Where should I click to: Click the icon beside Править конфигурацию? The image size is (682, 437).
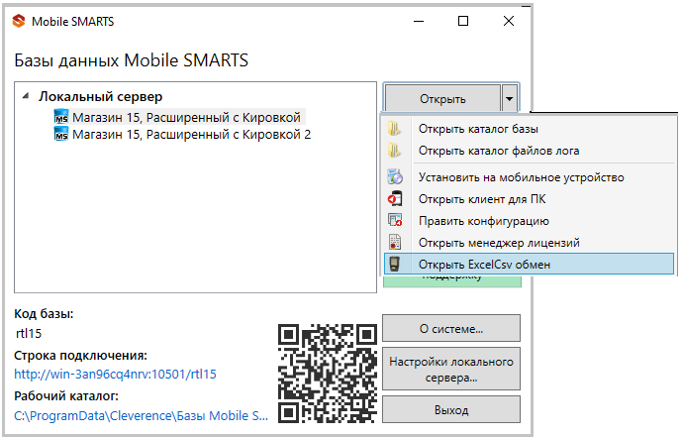[x=395, y=220]
